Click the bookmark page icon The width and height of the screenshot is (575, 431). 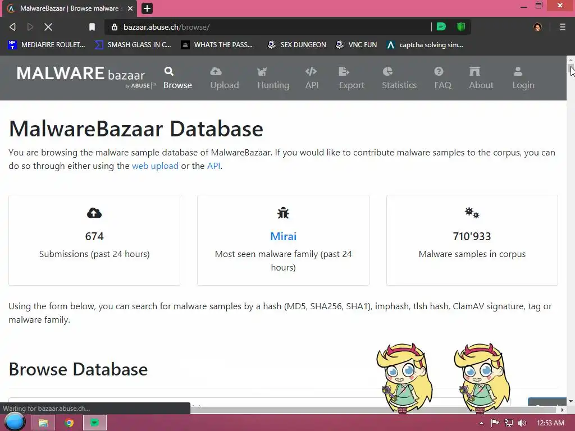pyautogui.click(x=92, y=27)
